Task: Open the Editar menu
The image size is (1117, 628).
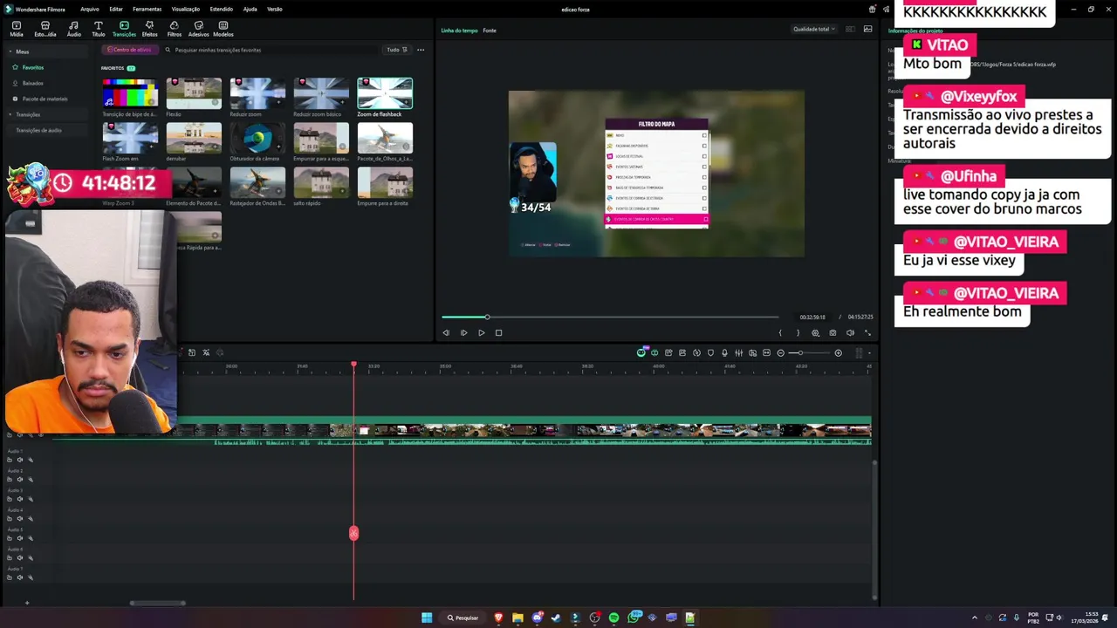Action: pyautogui.click(x=116, y=9)
